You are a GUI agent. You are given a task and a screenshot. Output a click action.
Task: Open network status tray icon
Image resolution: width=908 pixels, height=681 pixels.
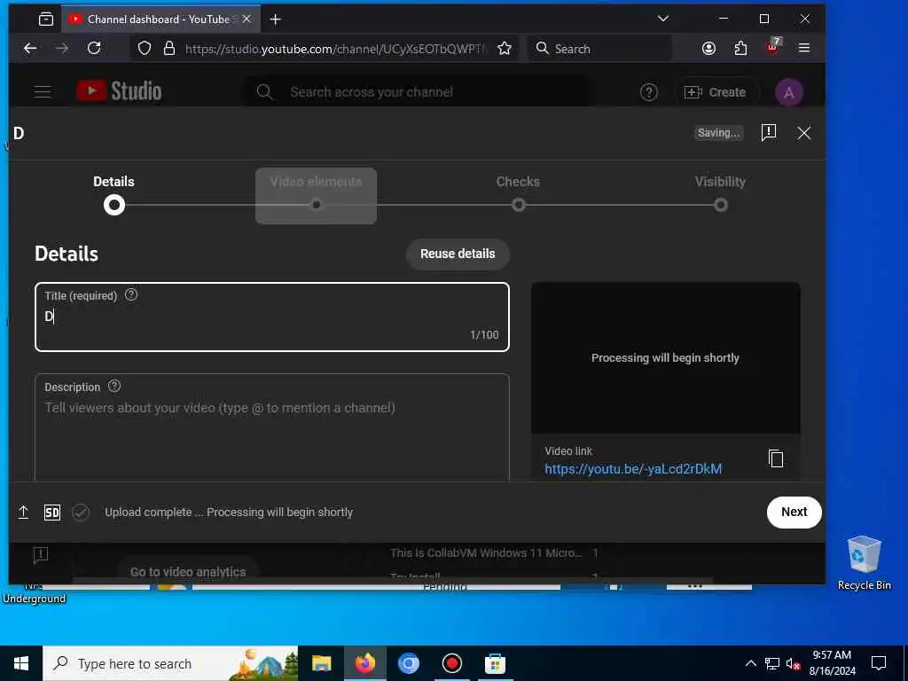point(772,663)
